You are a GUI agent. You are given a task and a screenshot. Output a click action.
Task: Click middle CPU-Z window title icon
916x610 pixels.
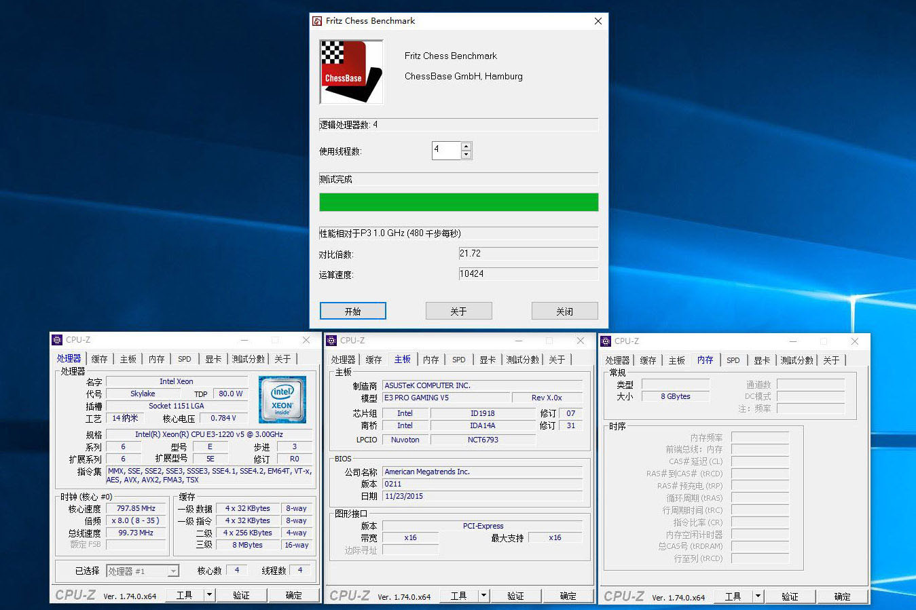[331, 341]
